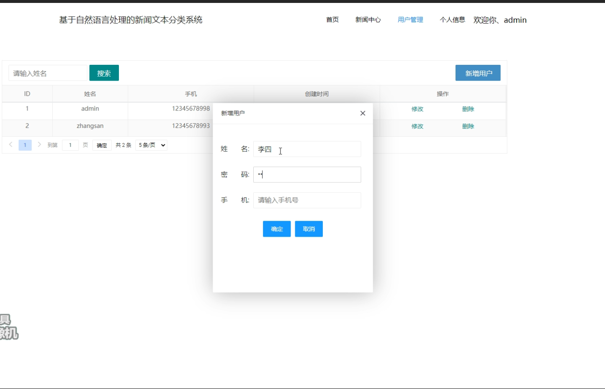Image resolution: width=605 pixels, height=389 pixels.
Task: Click the previous page arrow
Action: 10,145
